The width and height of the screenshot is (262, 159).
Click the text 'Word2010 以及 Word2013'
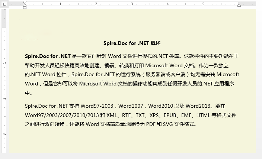(x=179, y=106)
